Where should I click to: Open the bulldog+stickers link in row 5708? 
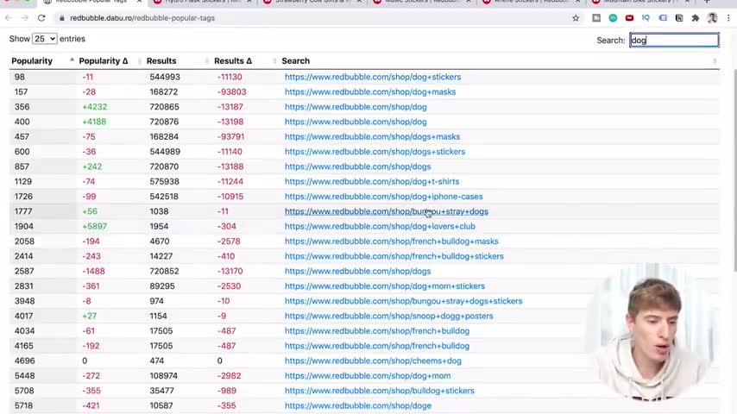(x=380, y=391)
